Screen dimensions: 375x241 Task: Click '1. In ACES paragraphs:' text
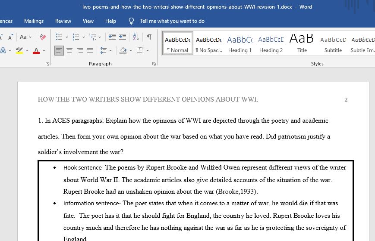(x=71, y=120)
